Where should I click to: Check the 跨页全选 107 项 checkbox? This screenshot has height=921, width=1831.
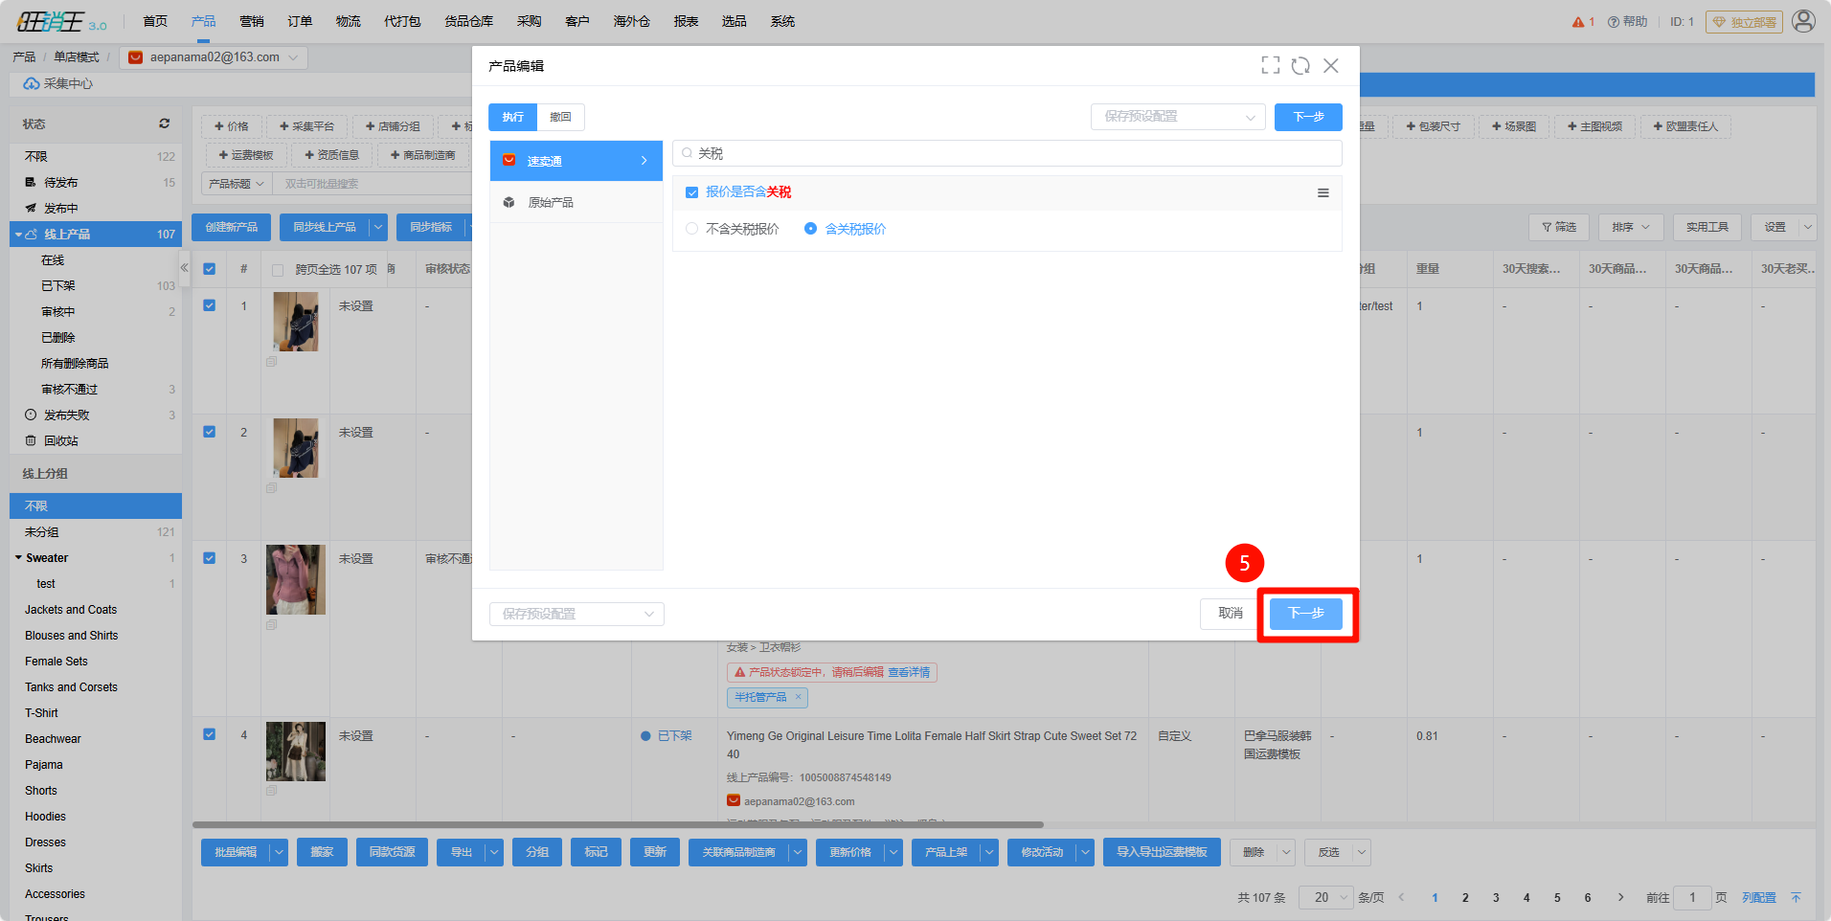[x=278, y=270]
